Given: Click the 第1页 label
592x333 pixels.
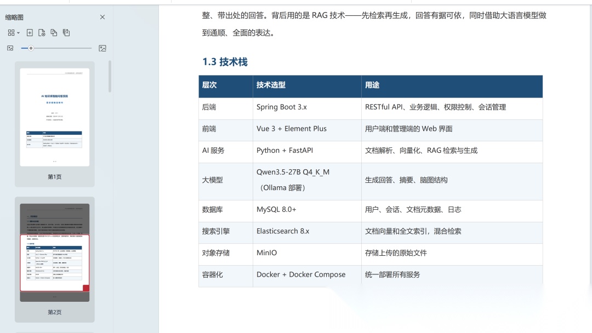Looking at the screenshot, I should 55,177.
